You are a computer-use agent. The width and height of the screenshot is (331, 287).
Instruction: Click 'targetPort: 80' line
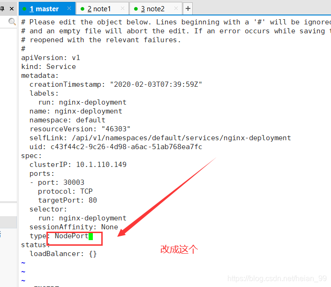click(x=68, y=200)
